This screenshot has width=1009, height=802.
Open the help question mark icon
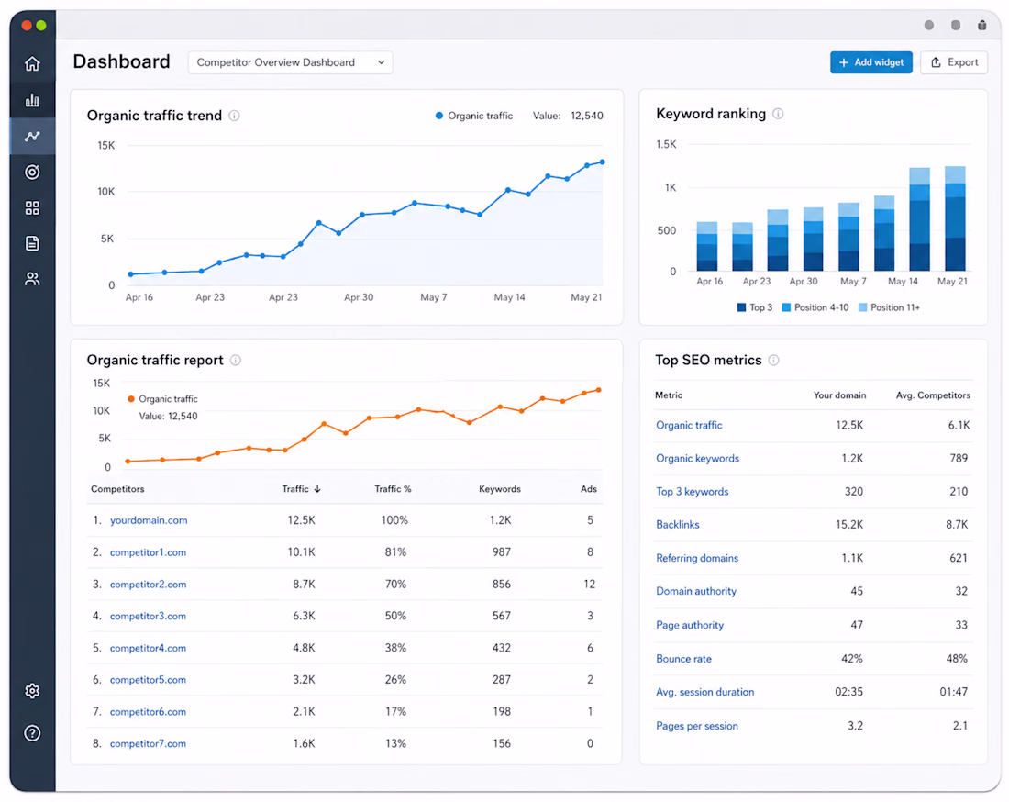[x=32, y=733]
